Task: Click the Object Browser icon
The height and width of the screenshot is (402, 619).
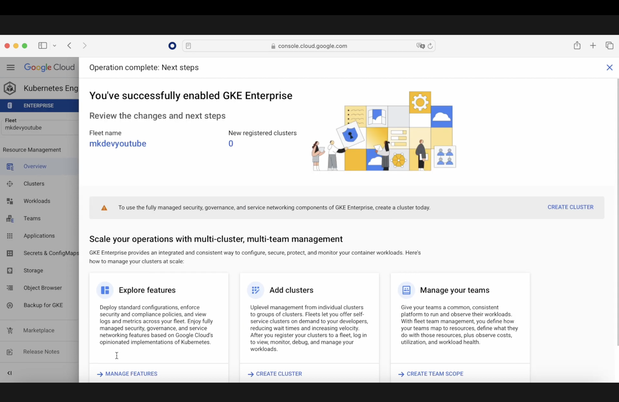Action: pos(10,288)
